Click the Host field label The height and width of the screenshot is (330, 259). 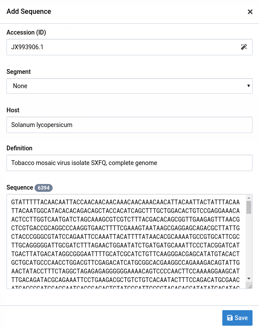13,110
